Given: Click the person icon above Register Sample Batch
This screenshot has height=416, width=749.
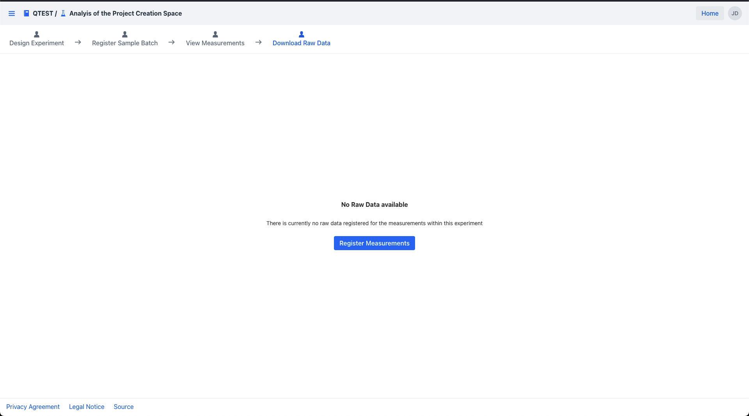Looking at the screenshot, I should (125, 34).
